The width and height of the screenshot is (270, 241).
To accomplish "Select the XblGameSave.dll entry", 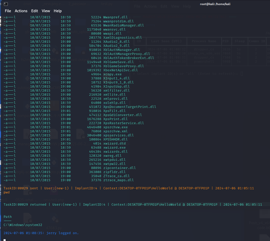I will tap(118, 62).
